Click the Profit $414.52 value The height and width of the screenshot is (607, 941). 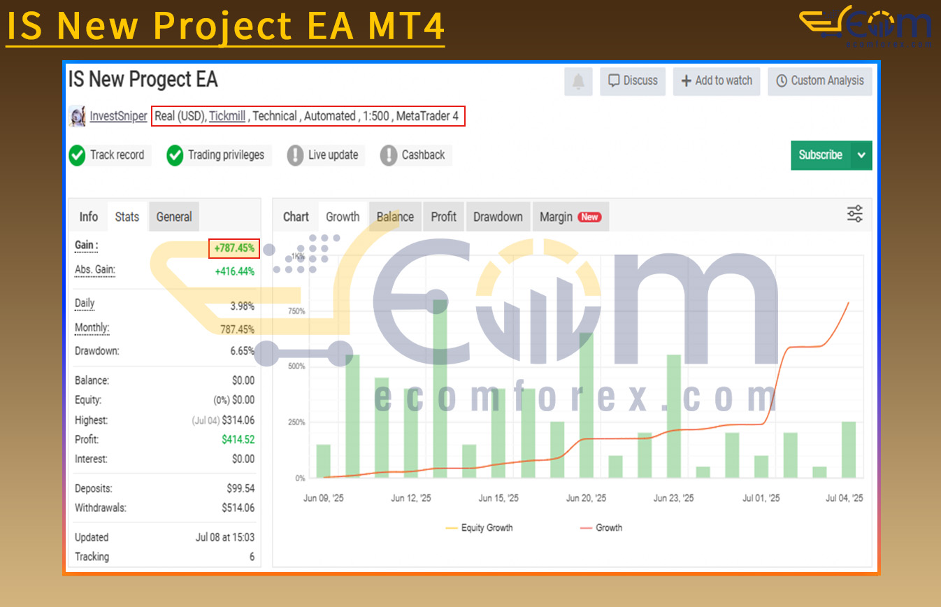coord(238,440)
